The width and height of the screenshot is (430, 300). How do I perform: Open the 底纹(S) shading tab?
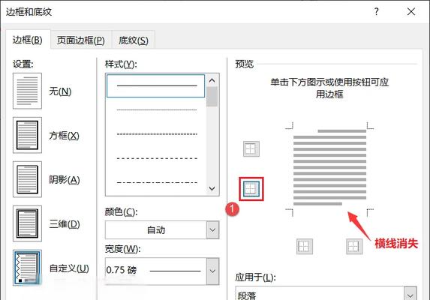pos(134,40)
